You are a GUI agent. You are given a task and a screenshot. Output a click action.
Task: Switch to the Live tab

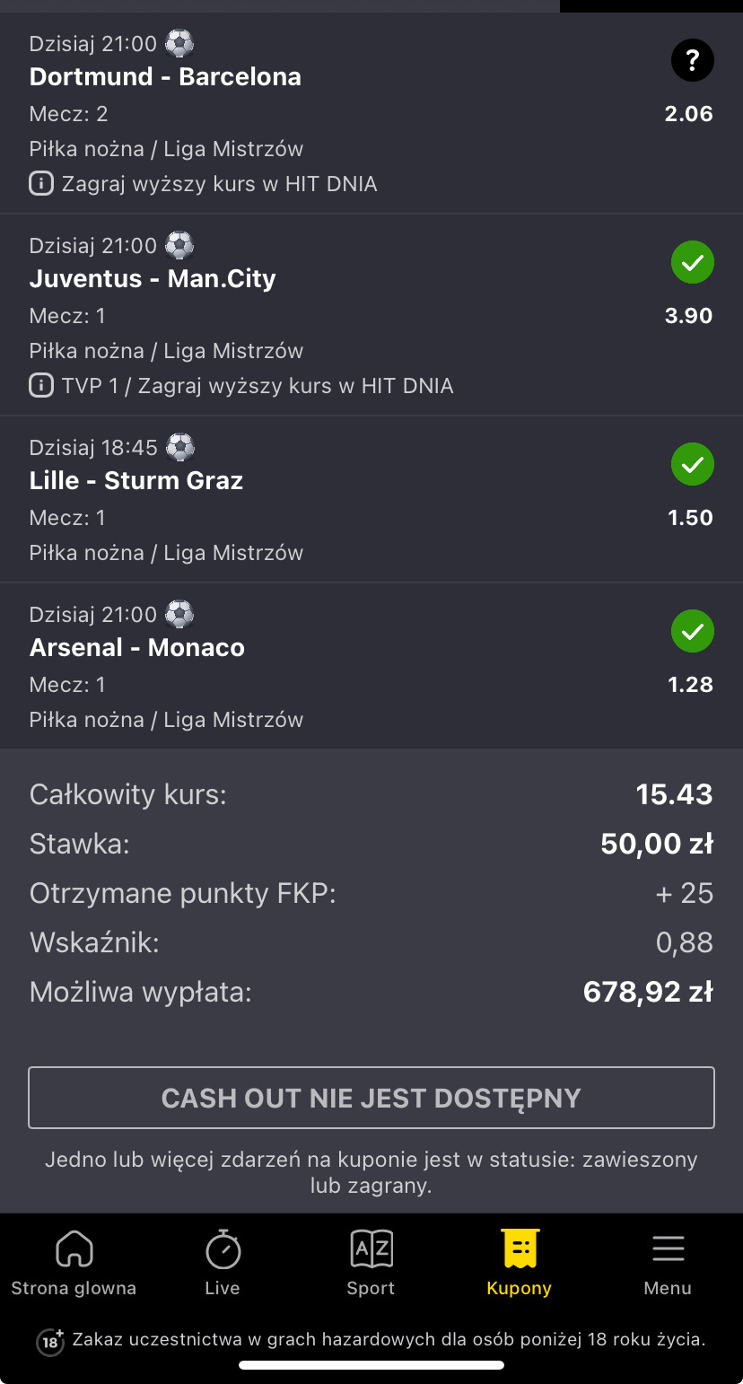point(223,1263)
